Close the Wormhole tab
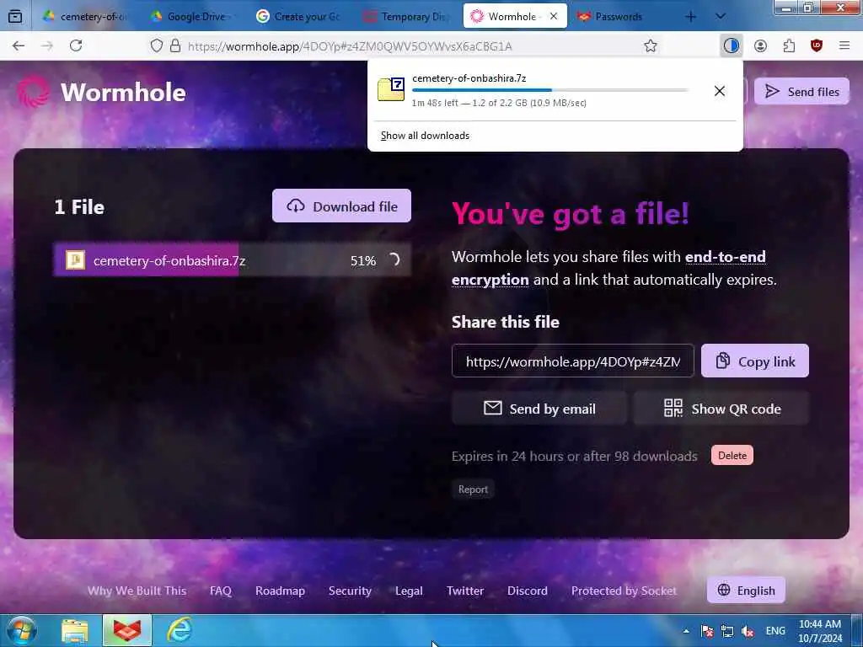863x647 pixels. tap(554, 17)
